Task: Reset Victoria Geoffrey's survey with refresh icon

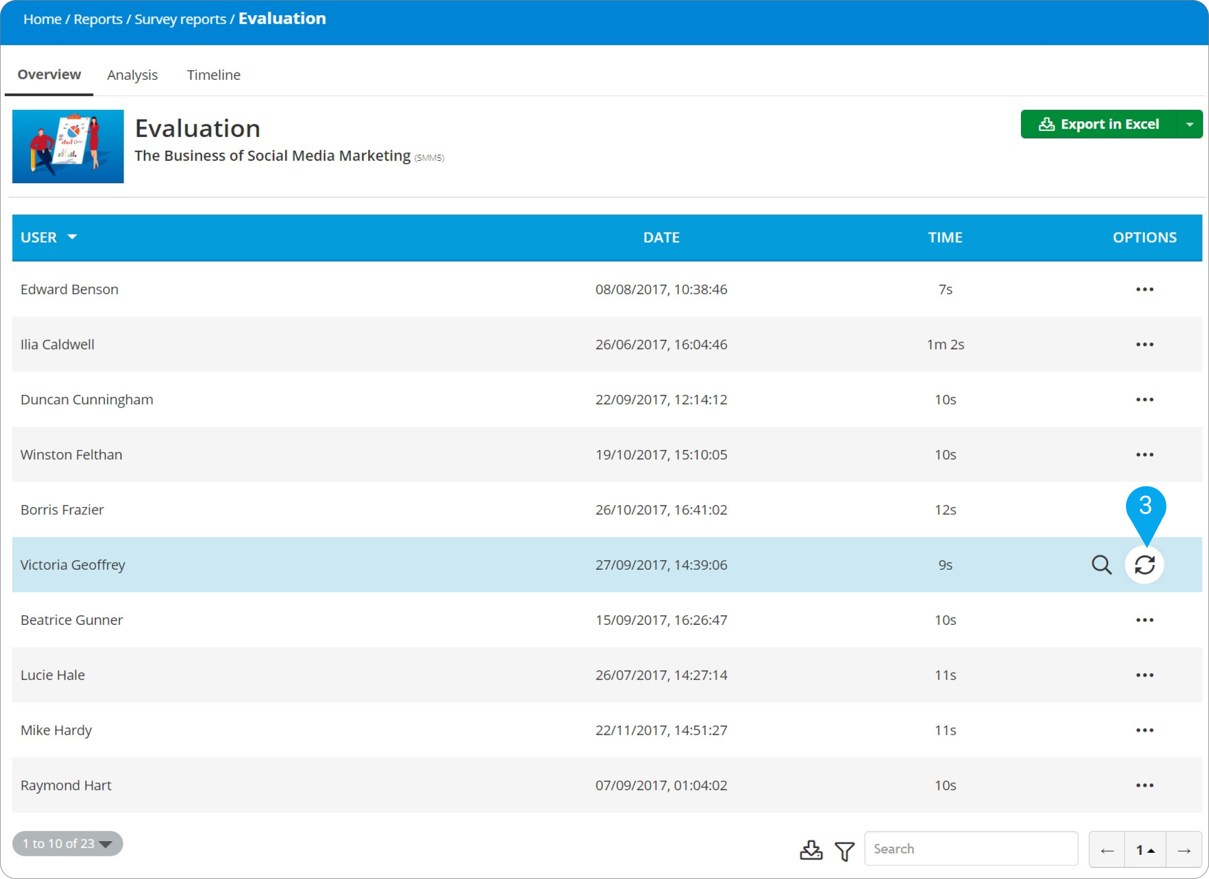Action: 1144,564
